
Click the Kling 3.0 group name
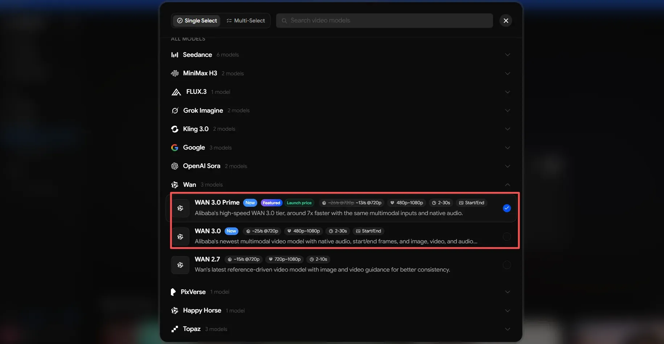196,129
